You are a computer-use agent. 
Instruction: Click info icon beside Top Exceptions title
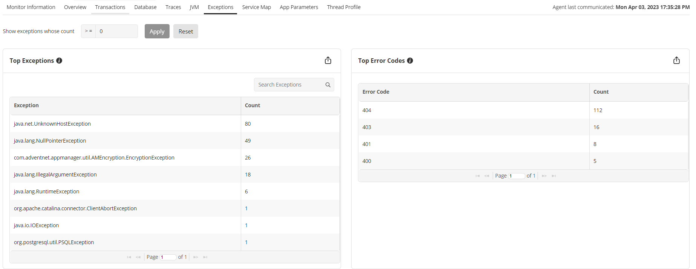[59, 61]
